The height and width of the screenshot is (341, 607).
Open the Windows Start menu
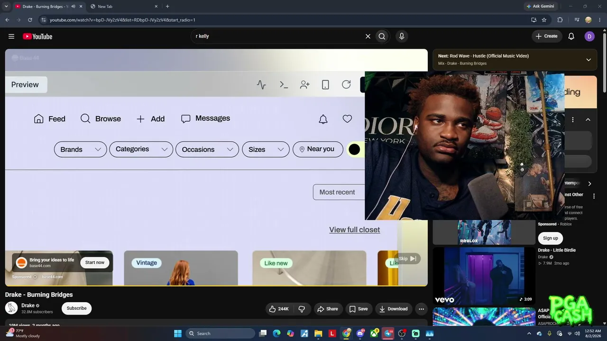pos(178,333)
